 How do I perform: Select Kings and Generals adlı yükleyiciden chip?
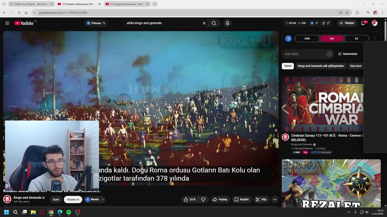click(321, 66)
